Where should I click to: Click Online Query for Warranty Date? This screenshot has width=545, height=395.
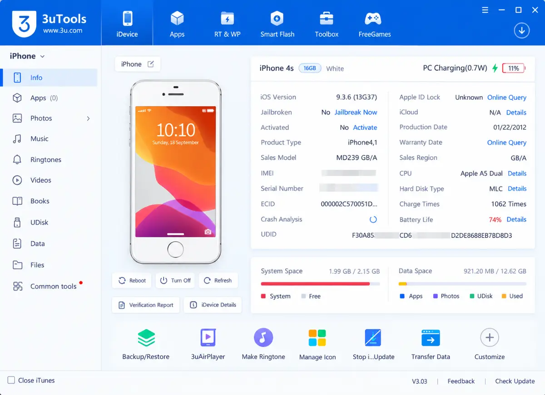(x=507, y=143)
